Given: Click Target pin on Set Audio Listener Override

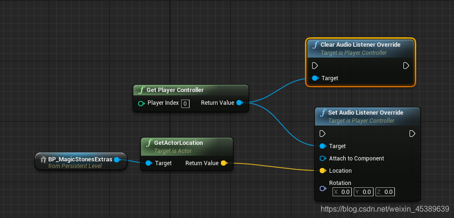Looking at the screenshot, I should [323, 146].
